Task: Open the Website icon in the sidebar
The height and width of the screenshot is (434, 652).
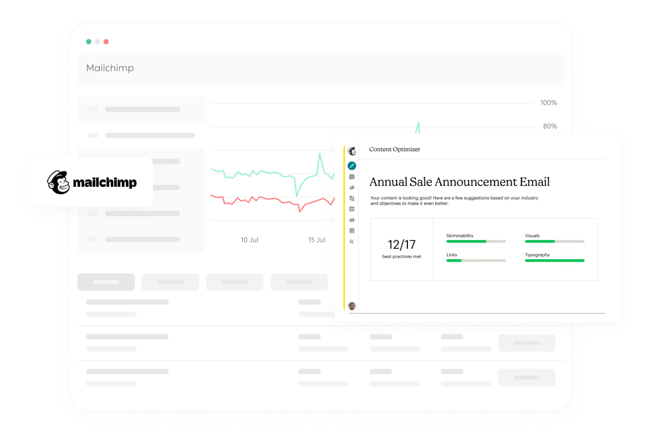Action: pos(352,209)
